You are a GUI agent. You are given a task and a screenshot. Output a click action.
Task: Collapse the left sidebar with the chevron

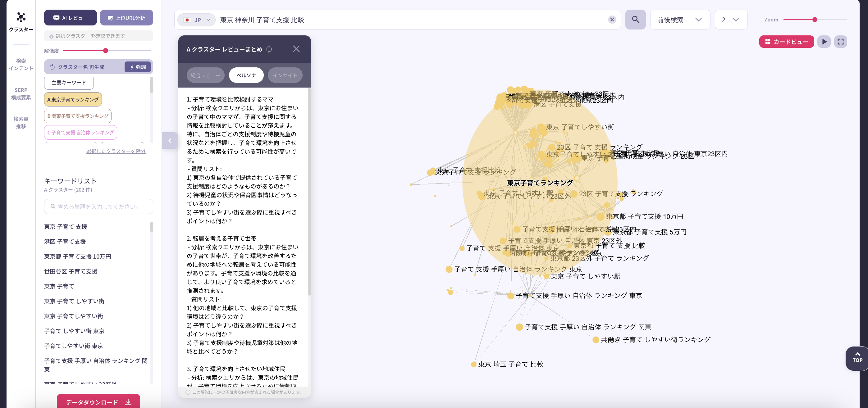[x=170, y=140]
